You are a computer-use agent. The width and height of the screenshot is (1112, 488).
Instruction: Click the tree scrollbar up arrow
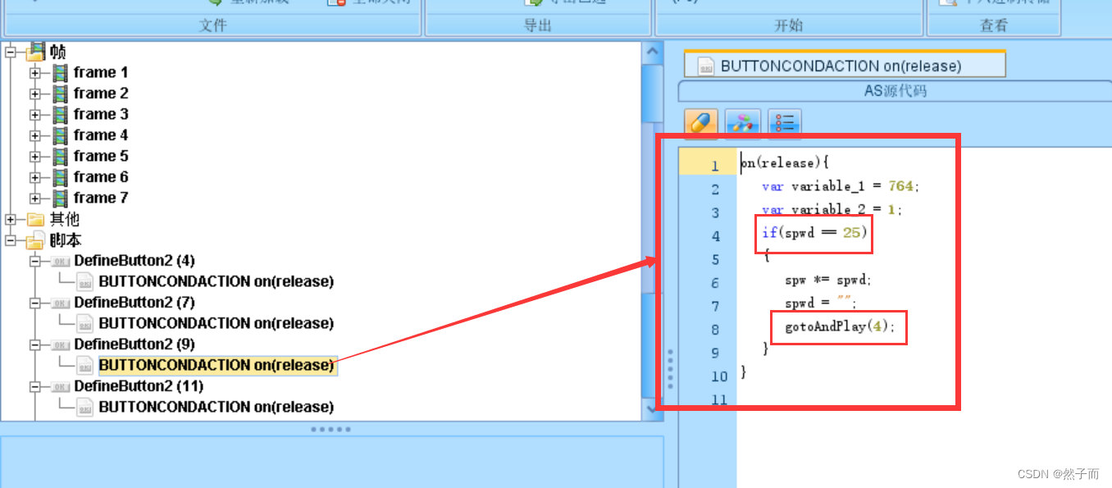[653, 52]
